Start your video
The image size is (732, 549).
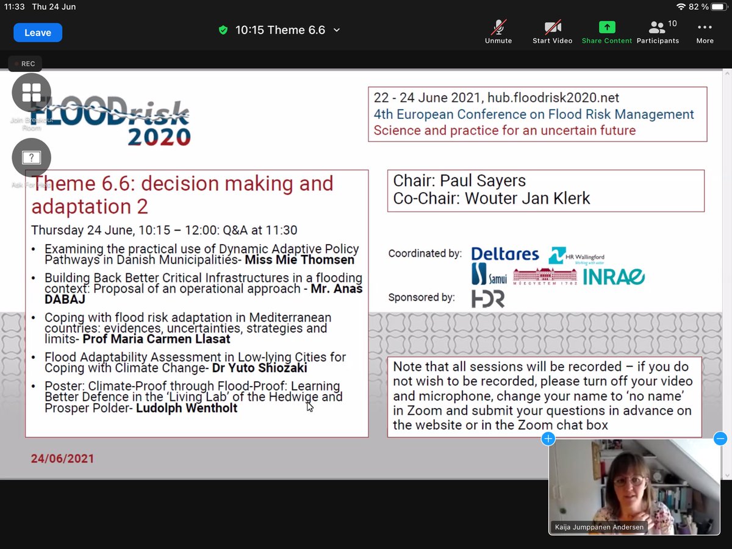pyautogui.click(x=551, y=30)
